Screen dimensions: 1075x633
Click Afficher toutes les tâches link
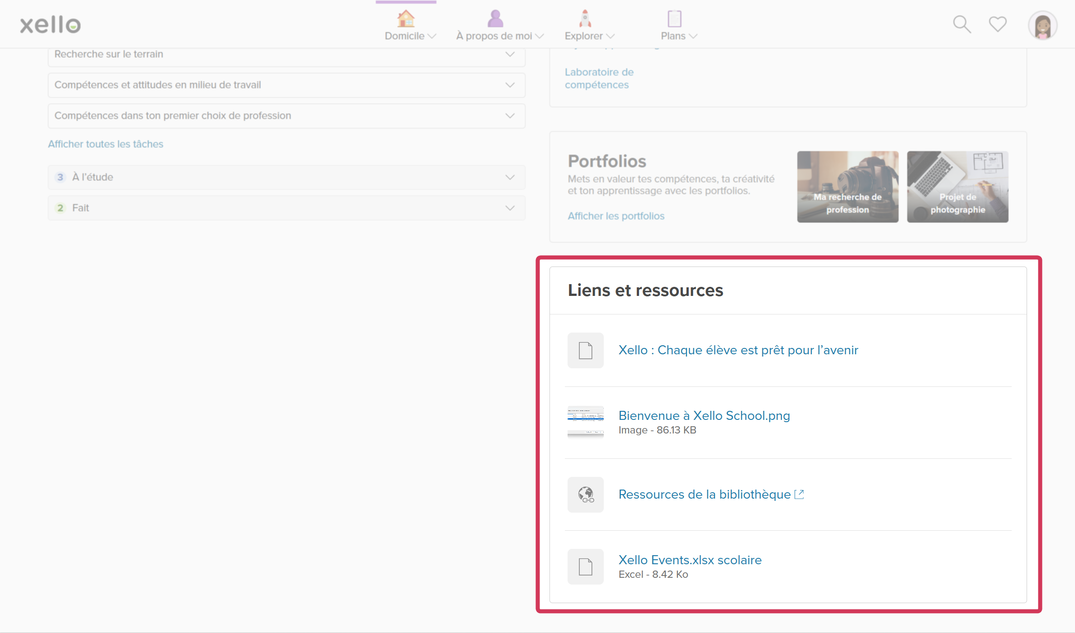pyautogui.click(x=105, y=144)
